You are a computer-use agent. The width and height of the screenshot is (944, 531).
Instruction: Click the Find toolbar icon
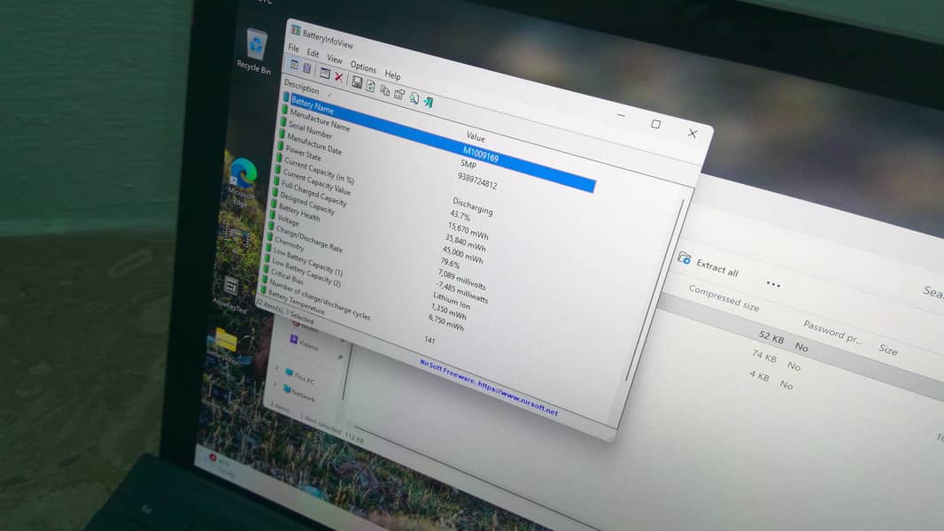[x=414, y=97]
